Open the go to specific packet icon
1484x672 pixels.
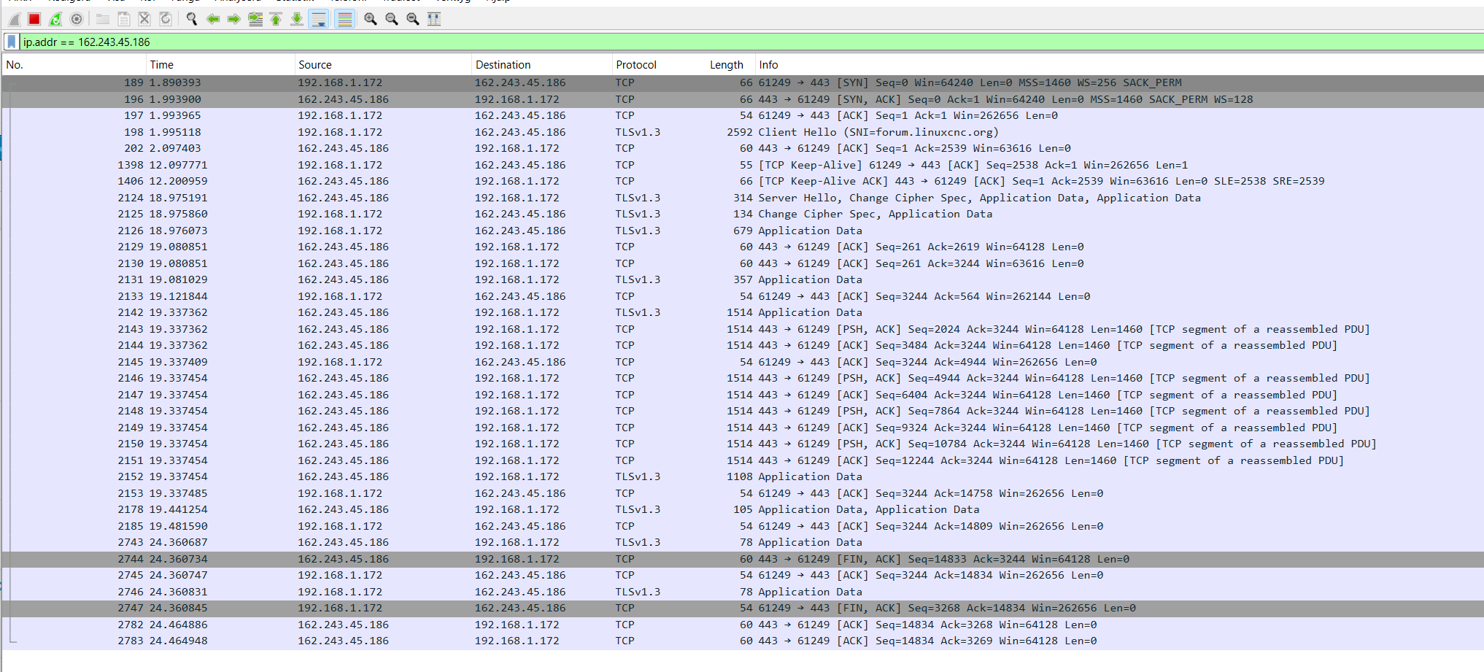click(x=255, y=19)
